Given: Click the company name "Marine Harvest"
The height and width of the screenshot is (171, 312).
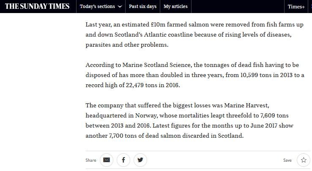Looking at the screenshot, I should pos(248,105).
